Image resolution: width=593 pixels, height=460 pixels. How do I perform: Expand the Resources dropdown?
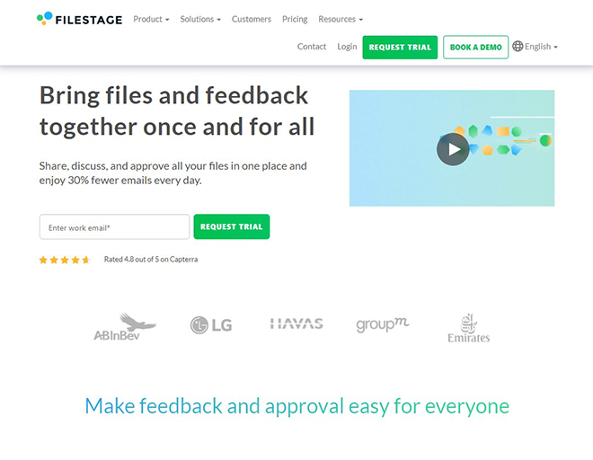[341, 19]
